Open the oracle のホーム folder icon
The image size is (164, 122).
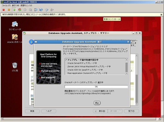tap(15, 39)
